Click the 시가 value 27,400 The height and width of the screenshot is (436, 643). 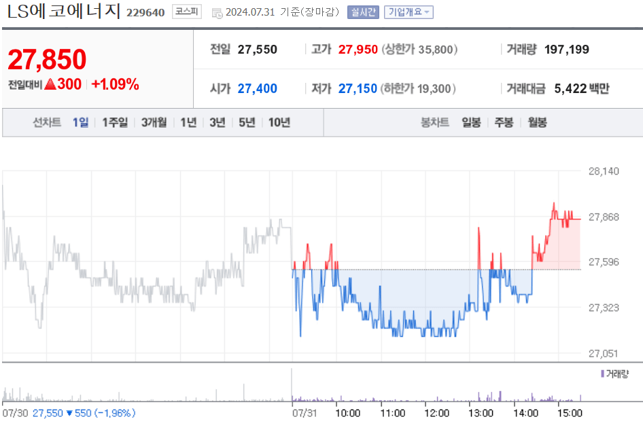point(257,88)
